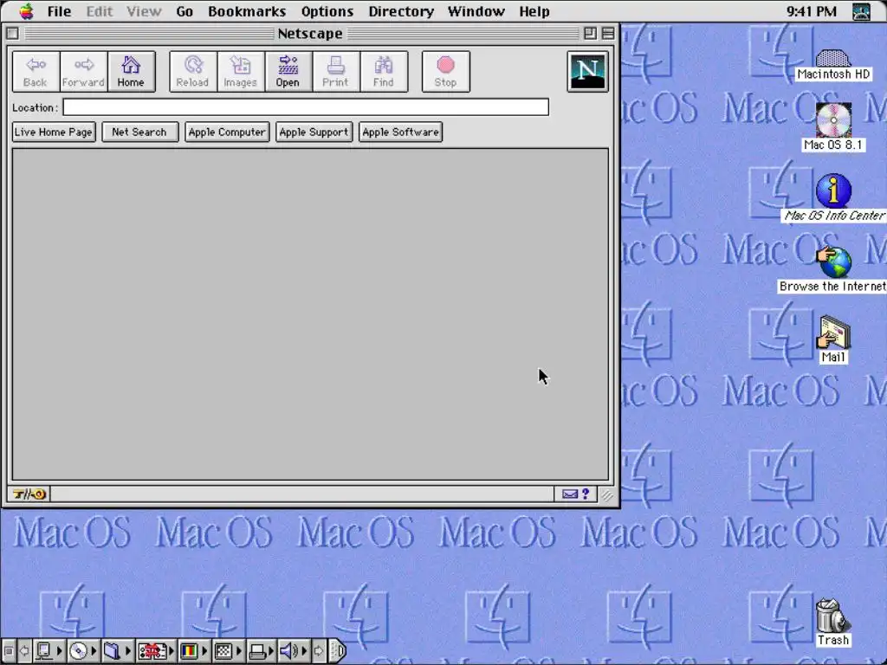Open the Apple menu

[x=26, y=11]
